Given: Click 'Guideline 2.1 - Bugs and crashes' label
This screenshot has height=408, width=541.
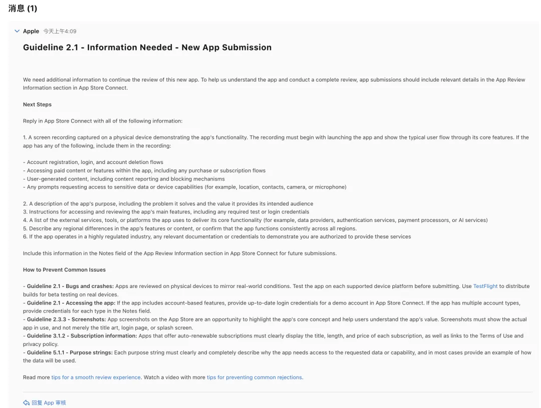Looking at the screenshot, I should (70, 286).
